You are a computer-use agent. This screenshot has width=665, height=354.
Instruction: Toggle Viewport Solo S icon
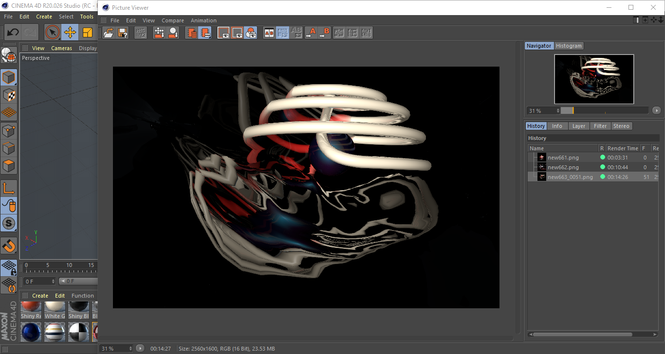click(9, 223)
